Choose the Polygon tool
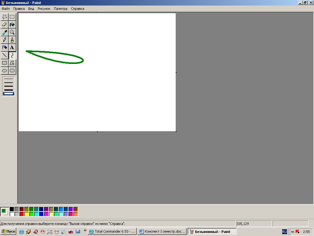 (12, 63)
